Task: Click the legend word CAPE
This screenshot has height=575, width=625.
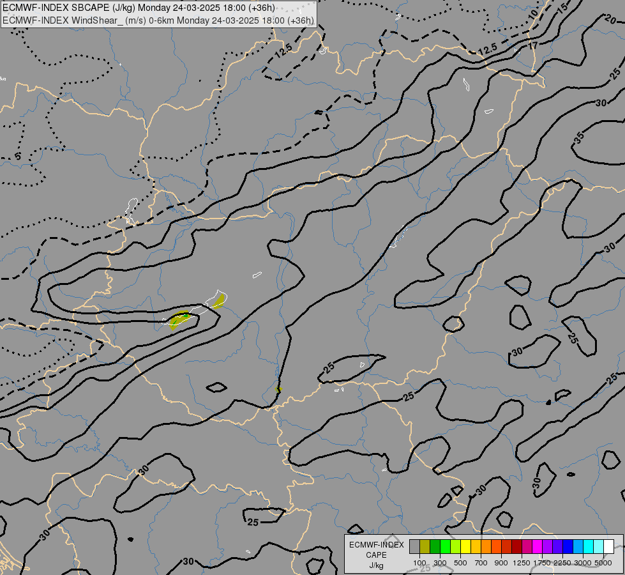Action: pos(376,555)
